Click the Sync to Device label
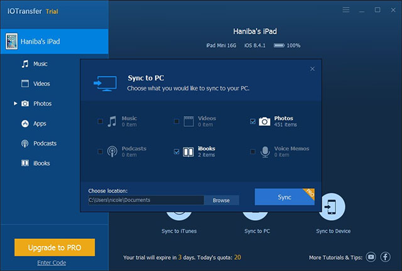This screenshot has height=271, width=402. (334, 231)
